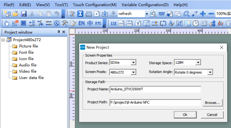Click the hand pointer touch icon

point(7,23)
